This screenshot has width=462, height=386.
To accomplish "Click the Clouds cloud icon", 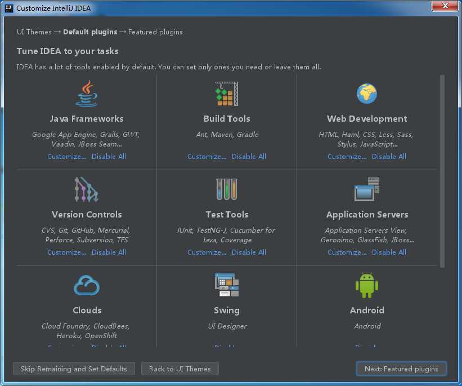I will [x=87, y=285].
